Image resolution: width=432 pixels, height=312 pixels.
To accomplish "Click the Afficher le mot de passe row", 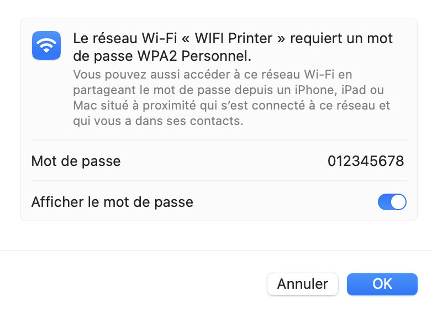I will pyautogui.click(x=218, y=202).
